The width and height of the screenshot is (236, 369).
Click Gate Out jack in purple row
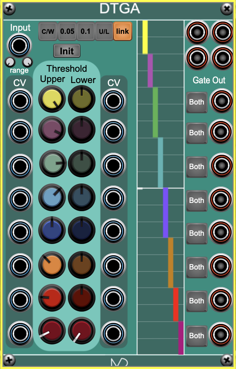click(221, 132)
